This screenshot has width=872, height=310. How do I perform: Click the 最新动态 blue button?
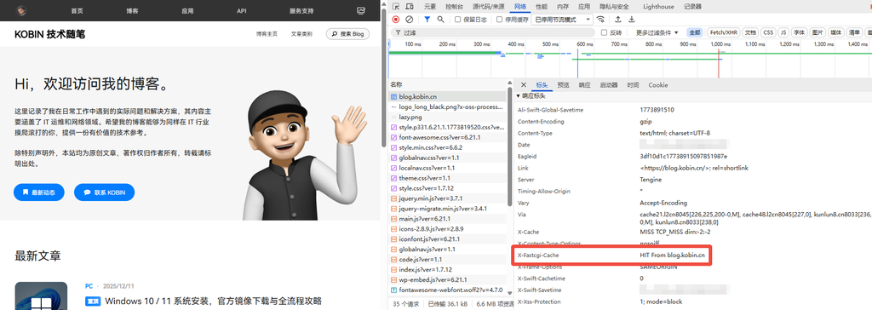point(39,192)
